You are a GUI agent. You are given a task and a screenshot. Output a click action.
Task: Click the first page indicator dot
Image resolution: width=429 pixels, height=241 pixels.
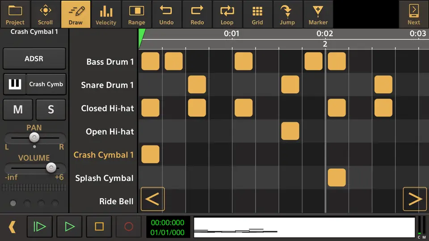(13, 203)
